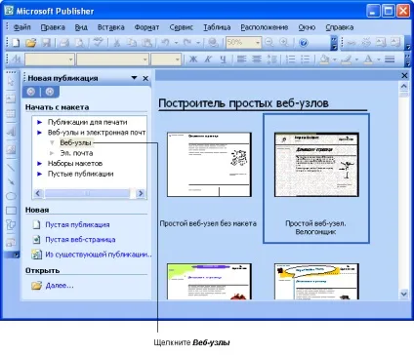Select the Insert Table tool
Viewport: 414px width, 355px height.
(11, 114)
